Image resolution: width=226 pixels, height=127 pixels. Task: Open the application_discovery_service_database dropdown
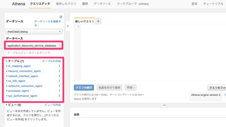(x=34, y=46)
